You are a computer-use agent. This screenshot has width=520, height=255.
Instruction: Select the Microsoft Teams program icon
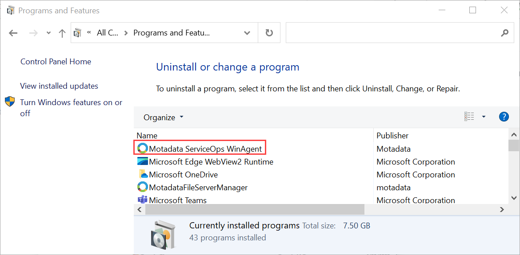click(x=143, y=200)
